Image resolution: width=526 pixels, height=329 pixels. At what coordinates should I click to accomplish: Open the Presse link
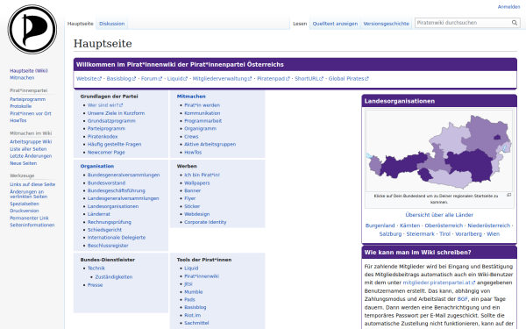tap(95, 285)
